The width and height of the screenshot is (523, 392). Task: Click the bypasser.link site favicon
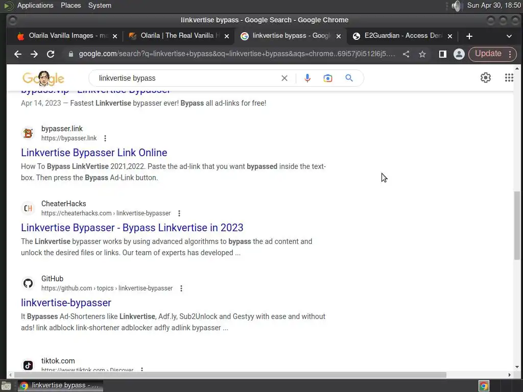point(28,133)
